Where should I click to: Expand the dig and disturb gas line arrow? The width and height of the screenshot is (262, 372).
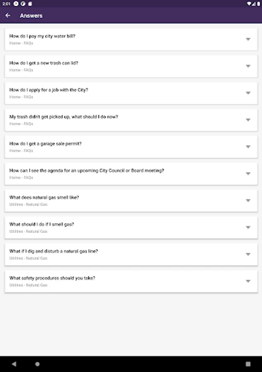248,254
